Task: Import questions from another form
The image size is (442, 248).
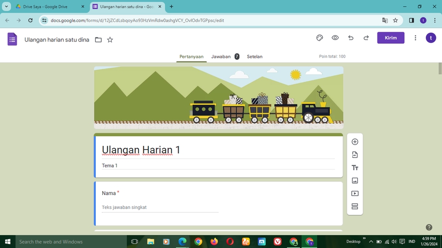Action: click(355, 155)
